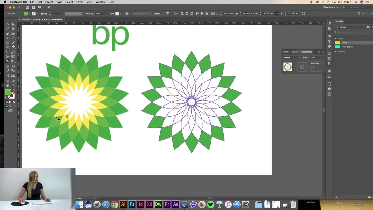
Task: Switch Libraries panel to grid view
Action: tap(368, 27)
